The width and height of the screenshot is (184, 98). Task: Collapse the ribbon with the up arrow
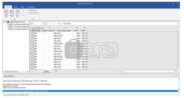pos(179,7)
